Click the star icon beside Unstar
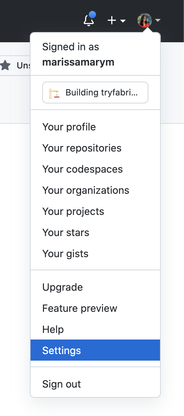This screenshot has width=184, height=416. [x=5, y=65]
